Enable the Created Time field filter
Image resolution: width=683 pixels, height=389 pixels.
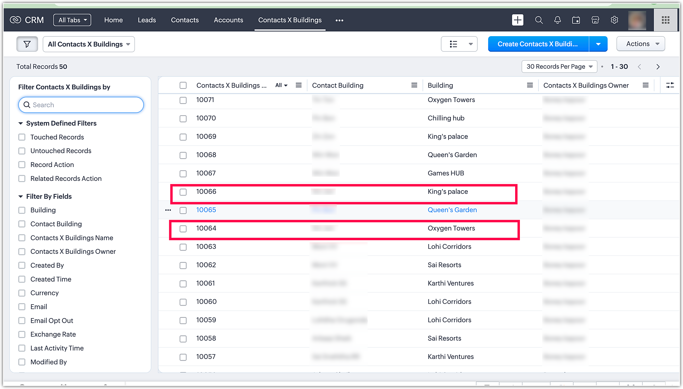click(22, 279)
